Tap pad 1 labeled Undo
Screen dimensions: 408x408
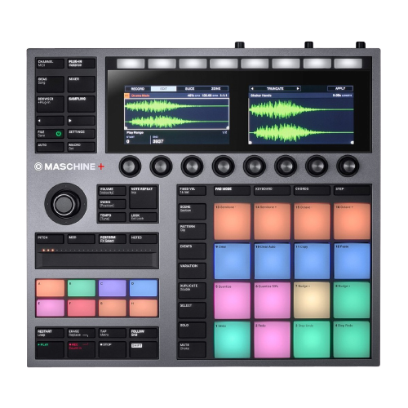[x=233, y=339]
